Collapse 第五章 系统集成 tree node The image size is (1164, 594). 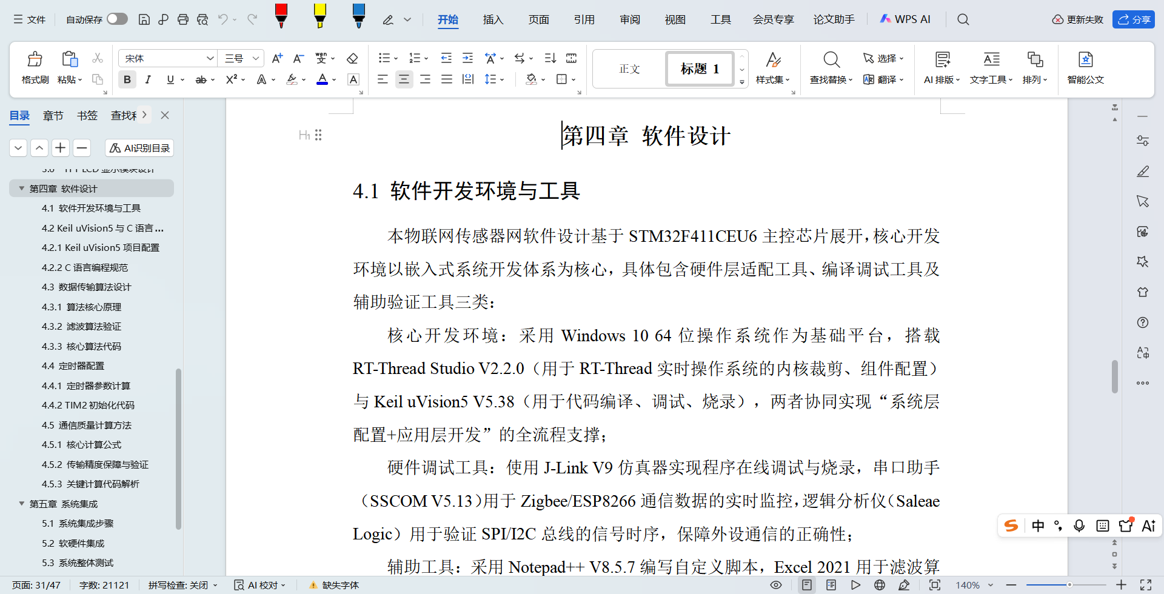pos(22,504)
